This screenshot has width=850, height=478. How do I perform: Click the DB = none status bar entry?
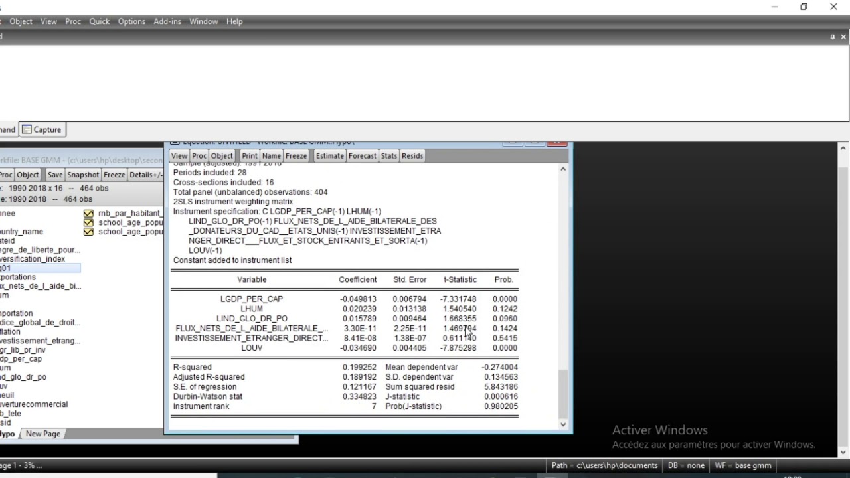coord(686,465)
